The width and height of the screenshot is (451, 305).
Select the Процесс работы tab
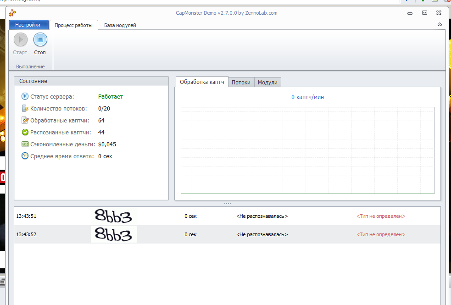[73, 25]
